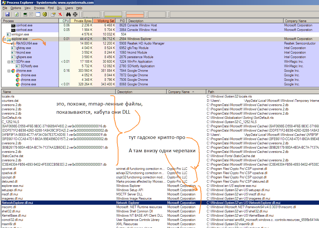Click the orange physical memory usage mini graph
This screenshot has width=319, height=228.
(x=135, y=14)
